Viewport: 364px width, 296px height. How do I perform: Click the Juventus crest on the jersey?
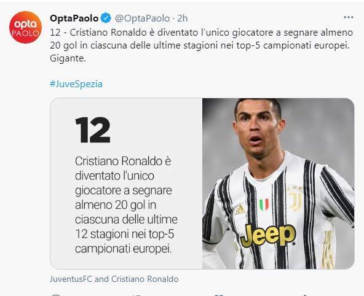click(295, 198)
